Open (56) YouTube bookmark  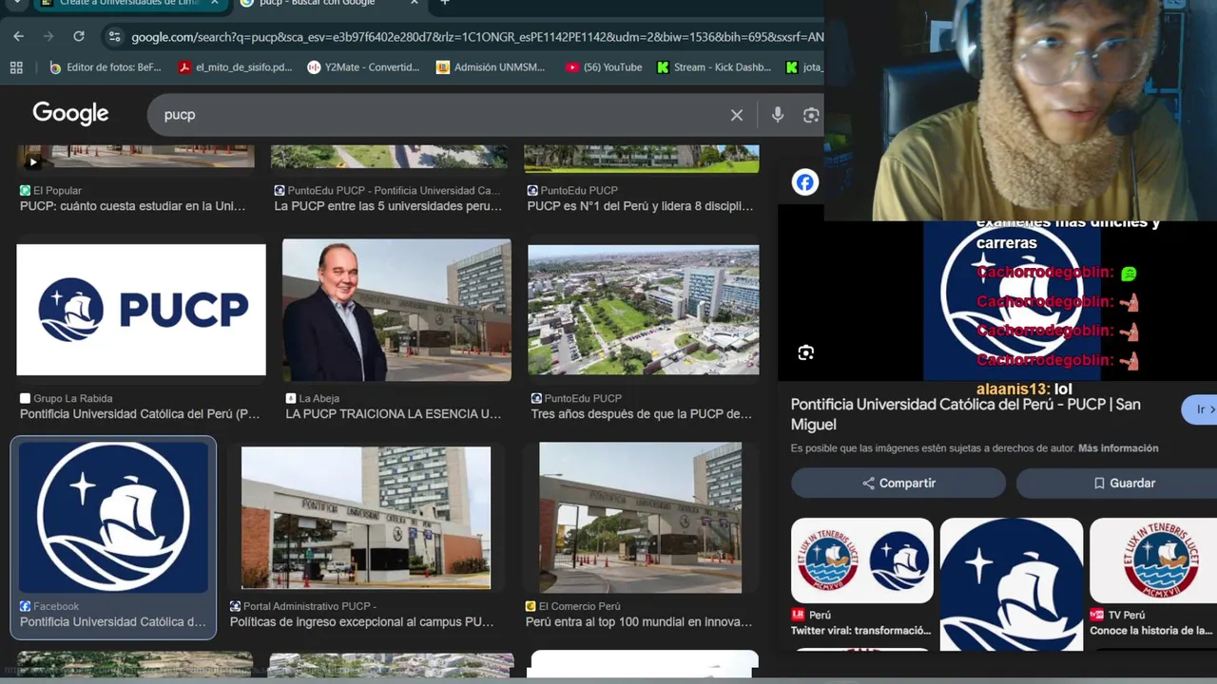click(x=604, y=67)
